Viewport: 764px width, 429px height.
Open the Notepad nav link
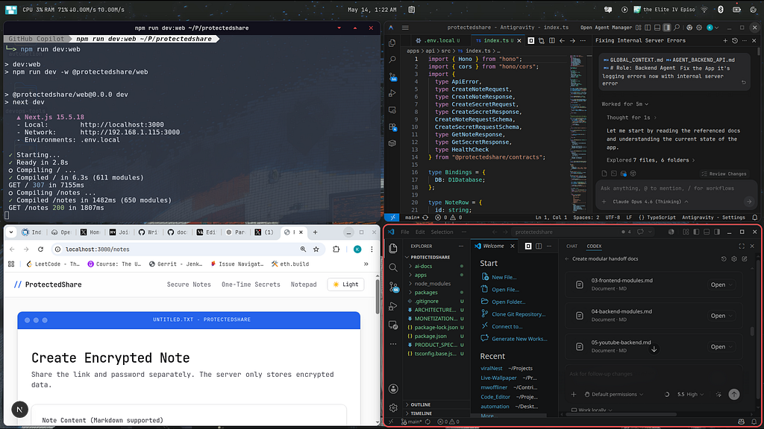coord(304,285)
